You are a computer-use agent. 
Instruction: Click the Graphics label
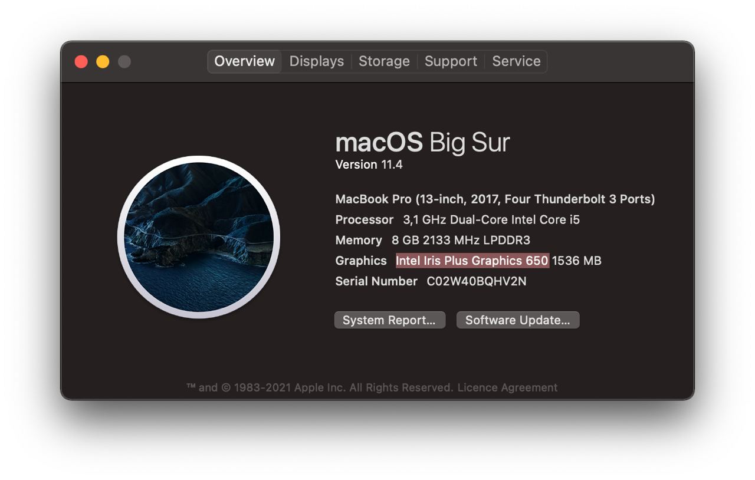(361, 261)
